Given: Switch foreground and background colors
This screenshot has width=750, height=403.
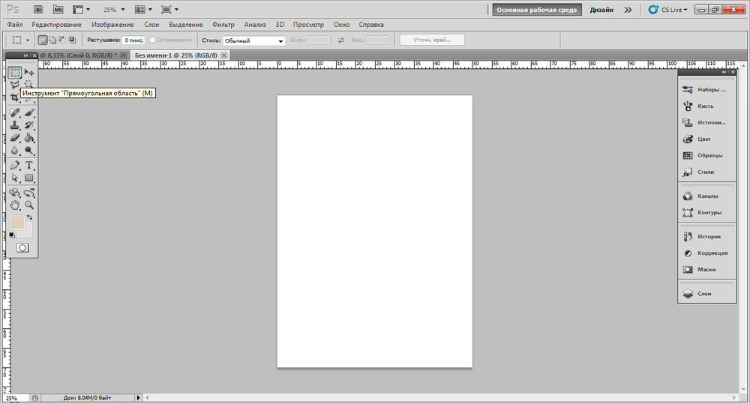Looking at the screenshot, I should click(x=29, y=217).
